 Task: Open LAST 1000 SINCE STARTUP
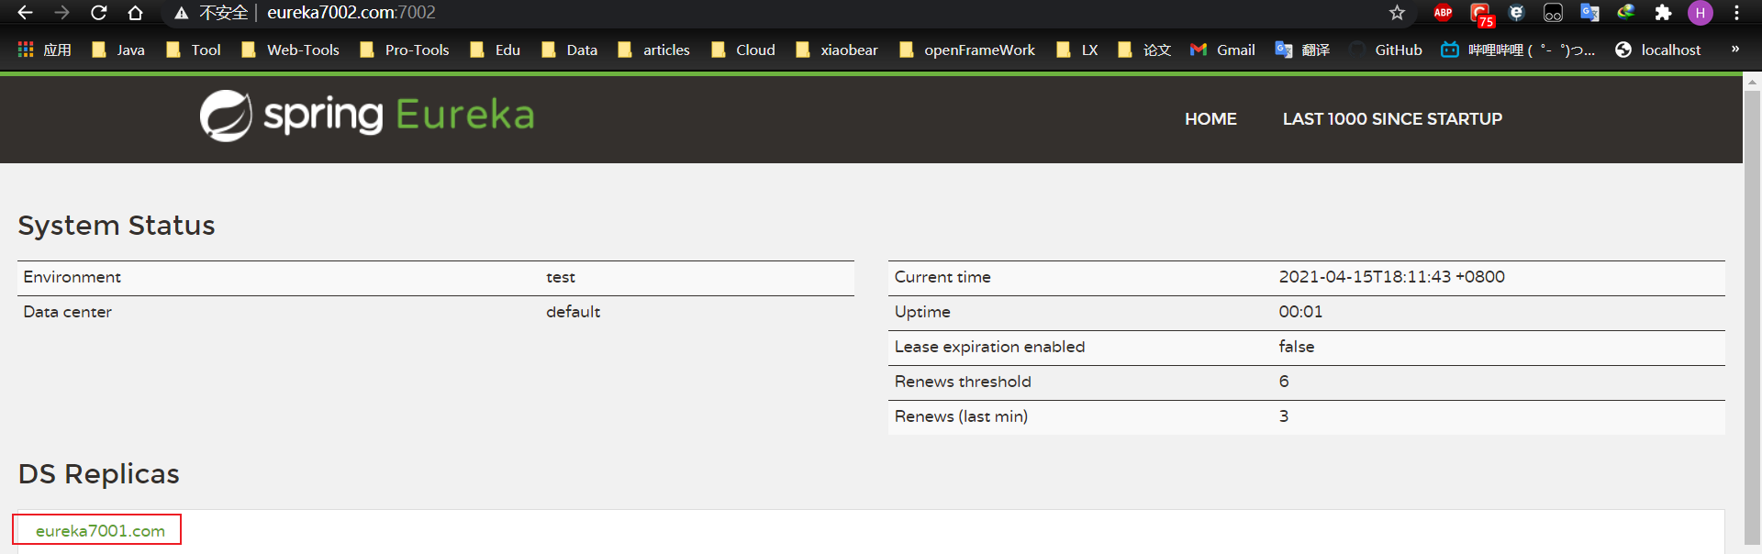pyautogui.click(x=1392, y=119)
